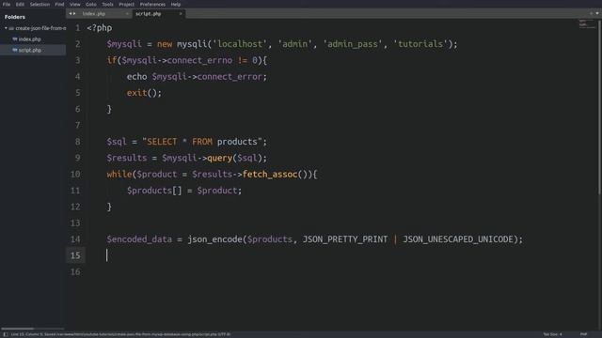Image resolution: width=602 pixels, height=338 pixels.
Task: Click line number 16 in the gutter
Action: 75,272
